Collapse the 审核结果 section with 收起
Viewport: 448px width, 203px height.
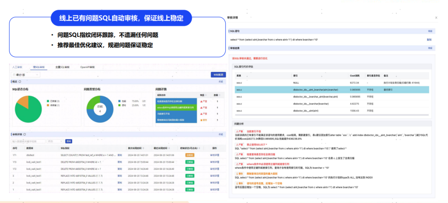pos(430,48)
